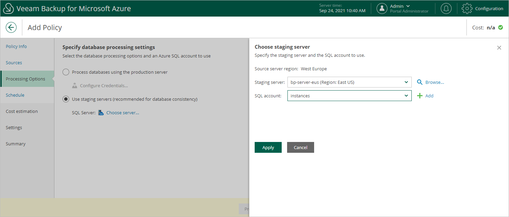
Task: Click the Admin user avatar icon
Action: click(382, 8)
